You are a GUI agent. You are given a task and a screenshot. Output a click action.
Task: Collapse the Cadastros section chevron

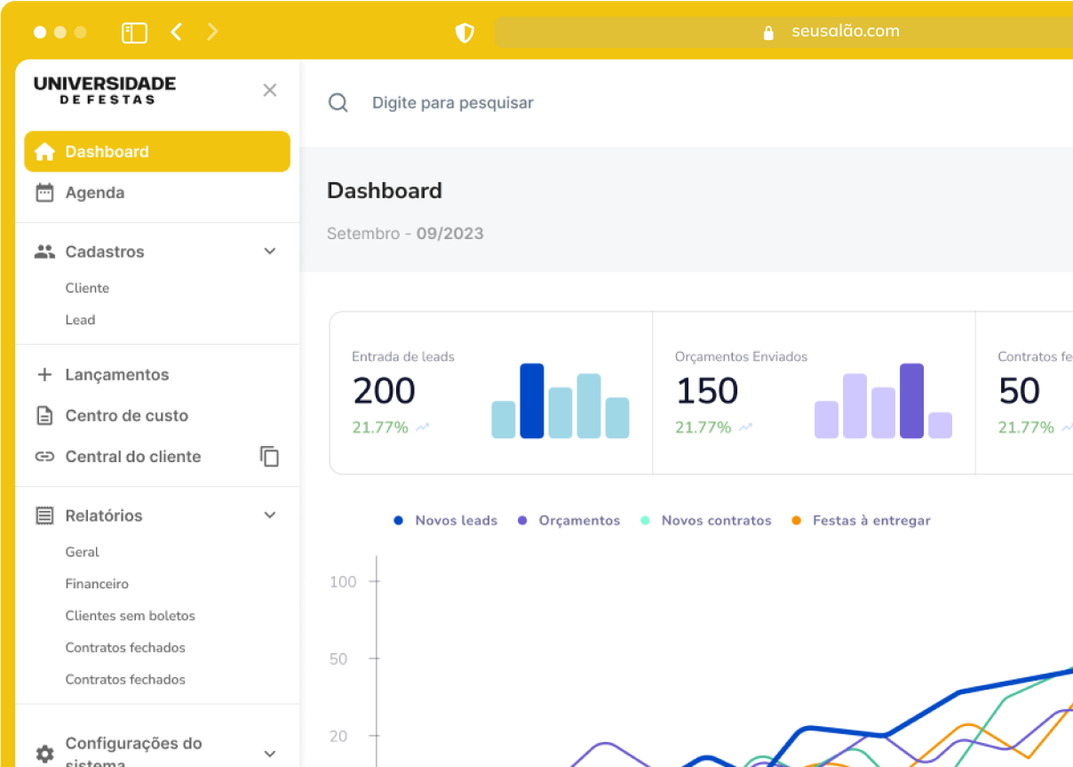270,252
